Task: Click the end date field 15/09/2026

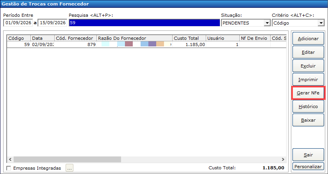Action: pos(52,23)
